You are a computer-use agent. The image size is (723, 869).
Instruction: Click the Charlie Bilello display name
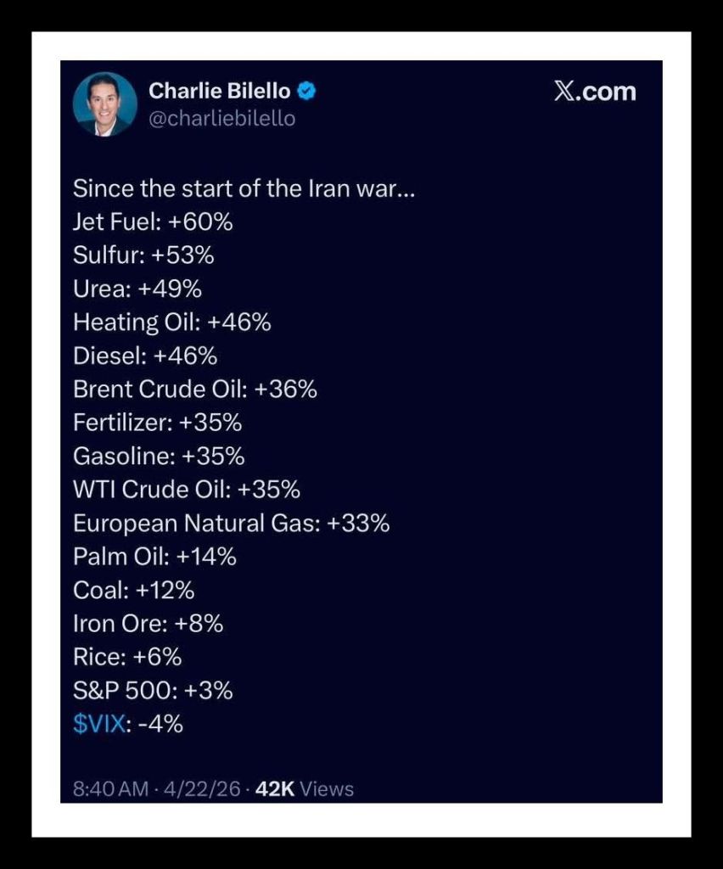219,92
